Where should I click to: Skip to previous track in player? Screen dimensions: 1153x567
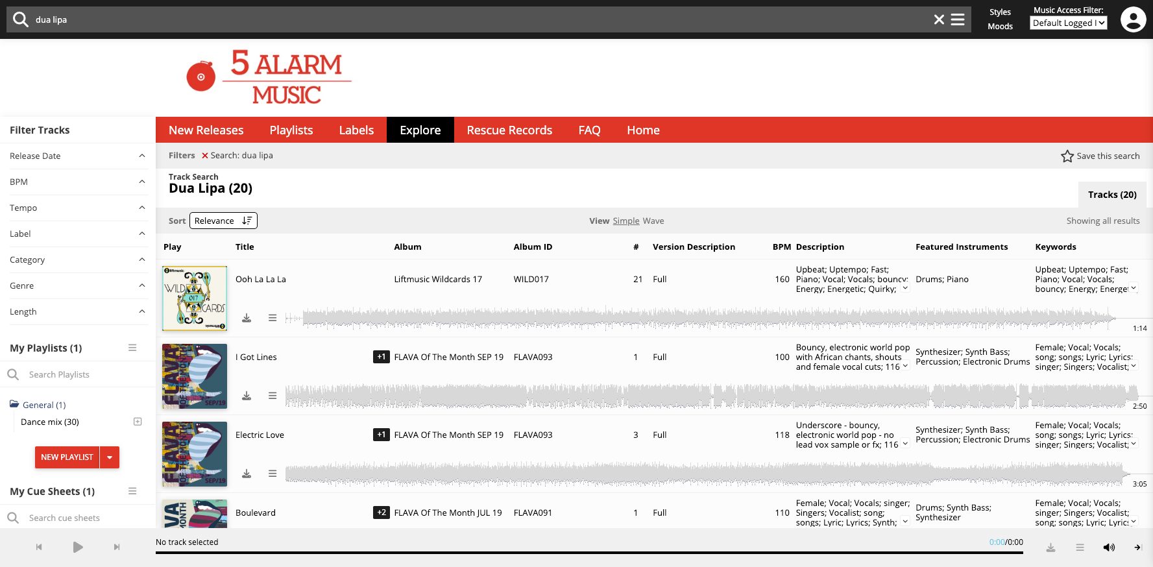click(x=39, y=547)
